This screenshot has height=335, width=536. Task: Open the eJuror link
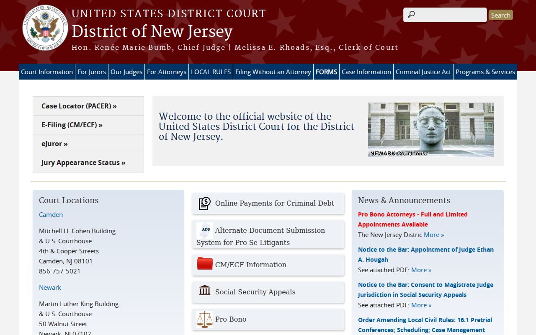click(88, 144)
